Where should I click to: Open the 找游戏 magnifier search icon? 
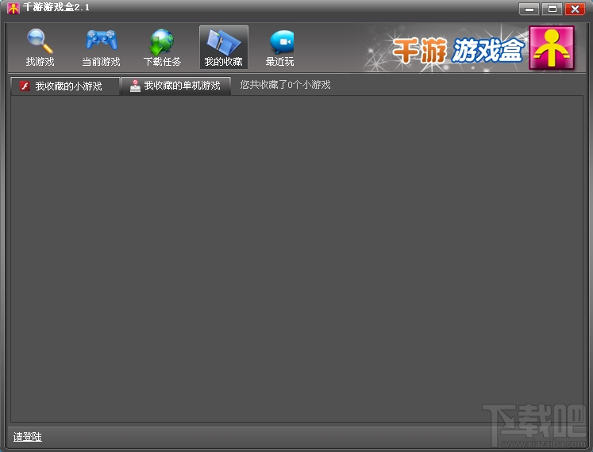point(40,41)
